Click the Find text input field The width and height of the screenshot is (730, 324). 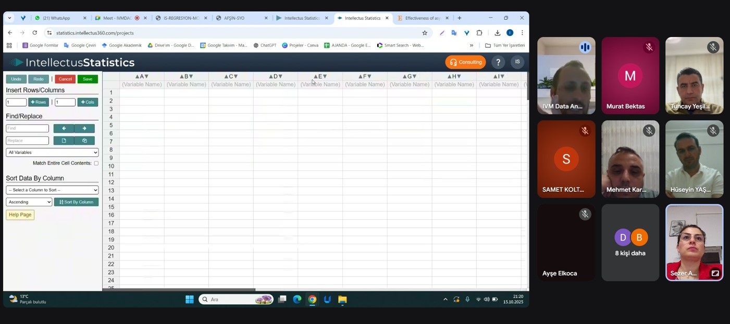click(x=27, y=129)
